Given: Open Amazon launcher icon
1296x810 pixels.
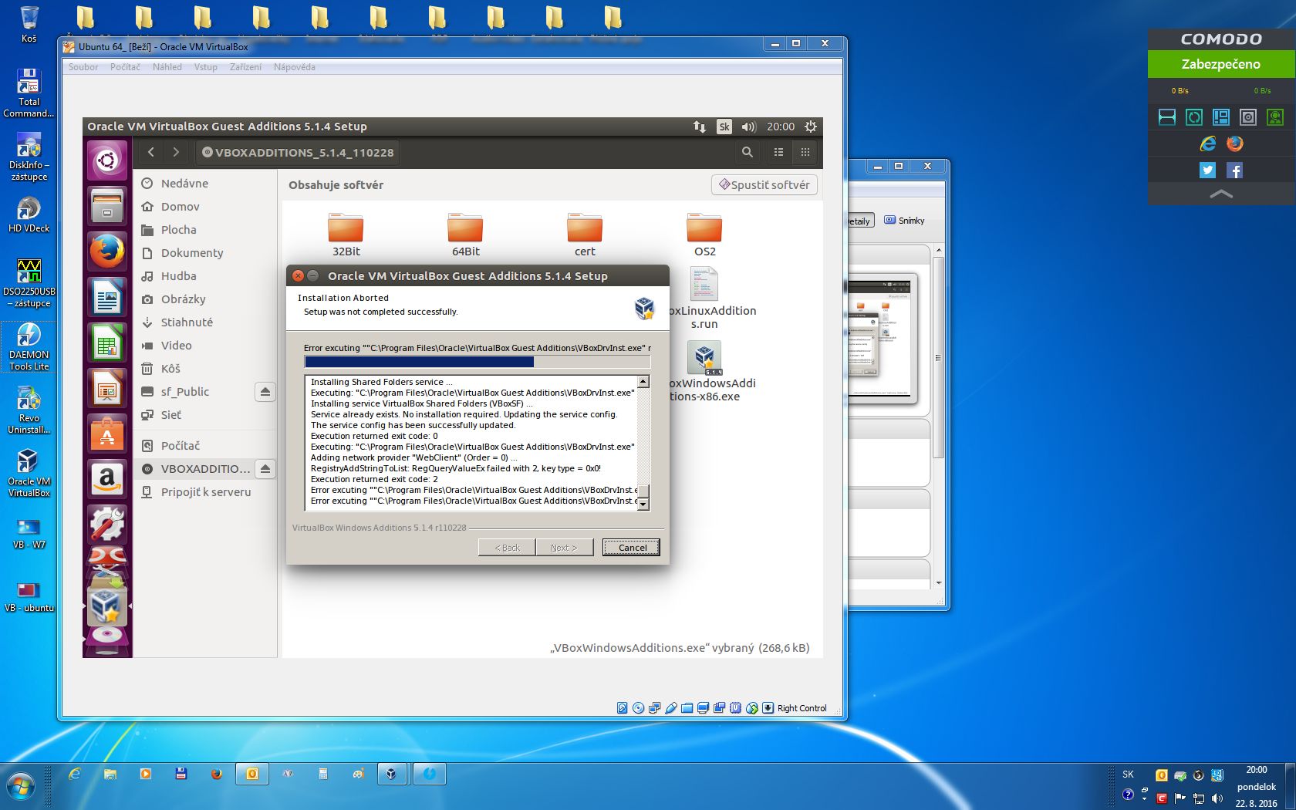Looking at the screenshot, I should [x=107, y=479].
